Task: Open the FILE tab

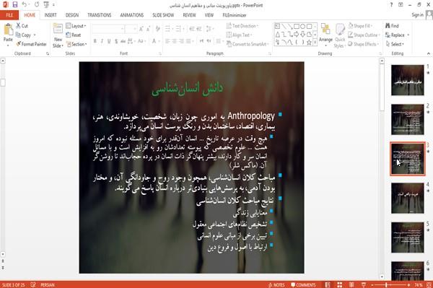Action: click(x=9, y=15)
